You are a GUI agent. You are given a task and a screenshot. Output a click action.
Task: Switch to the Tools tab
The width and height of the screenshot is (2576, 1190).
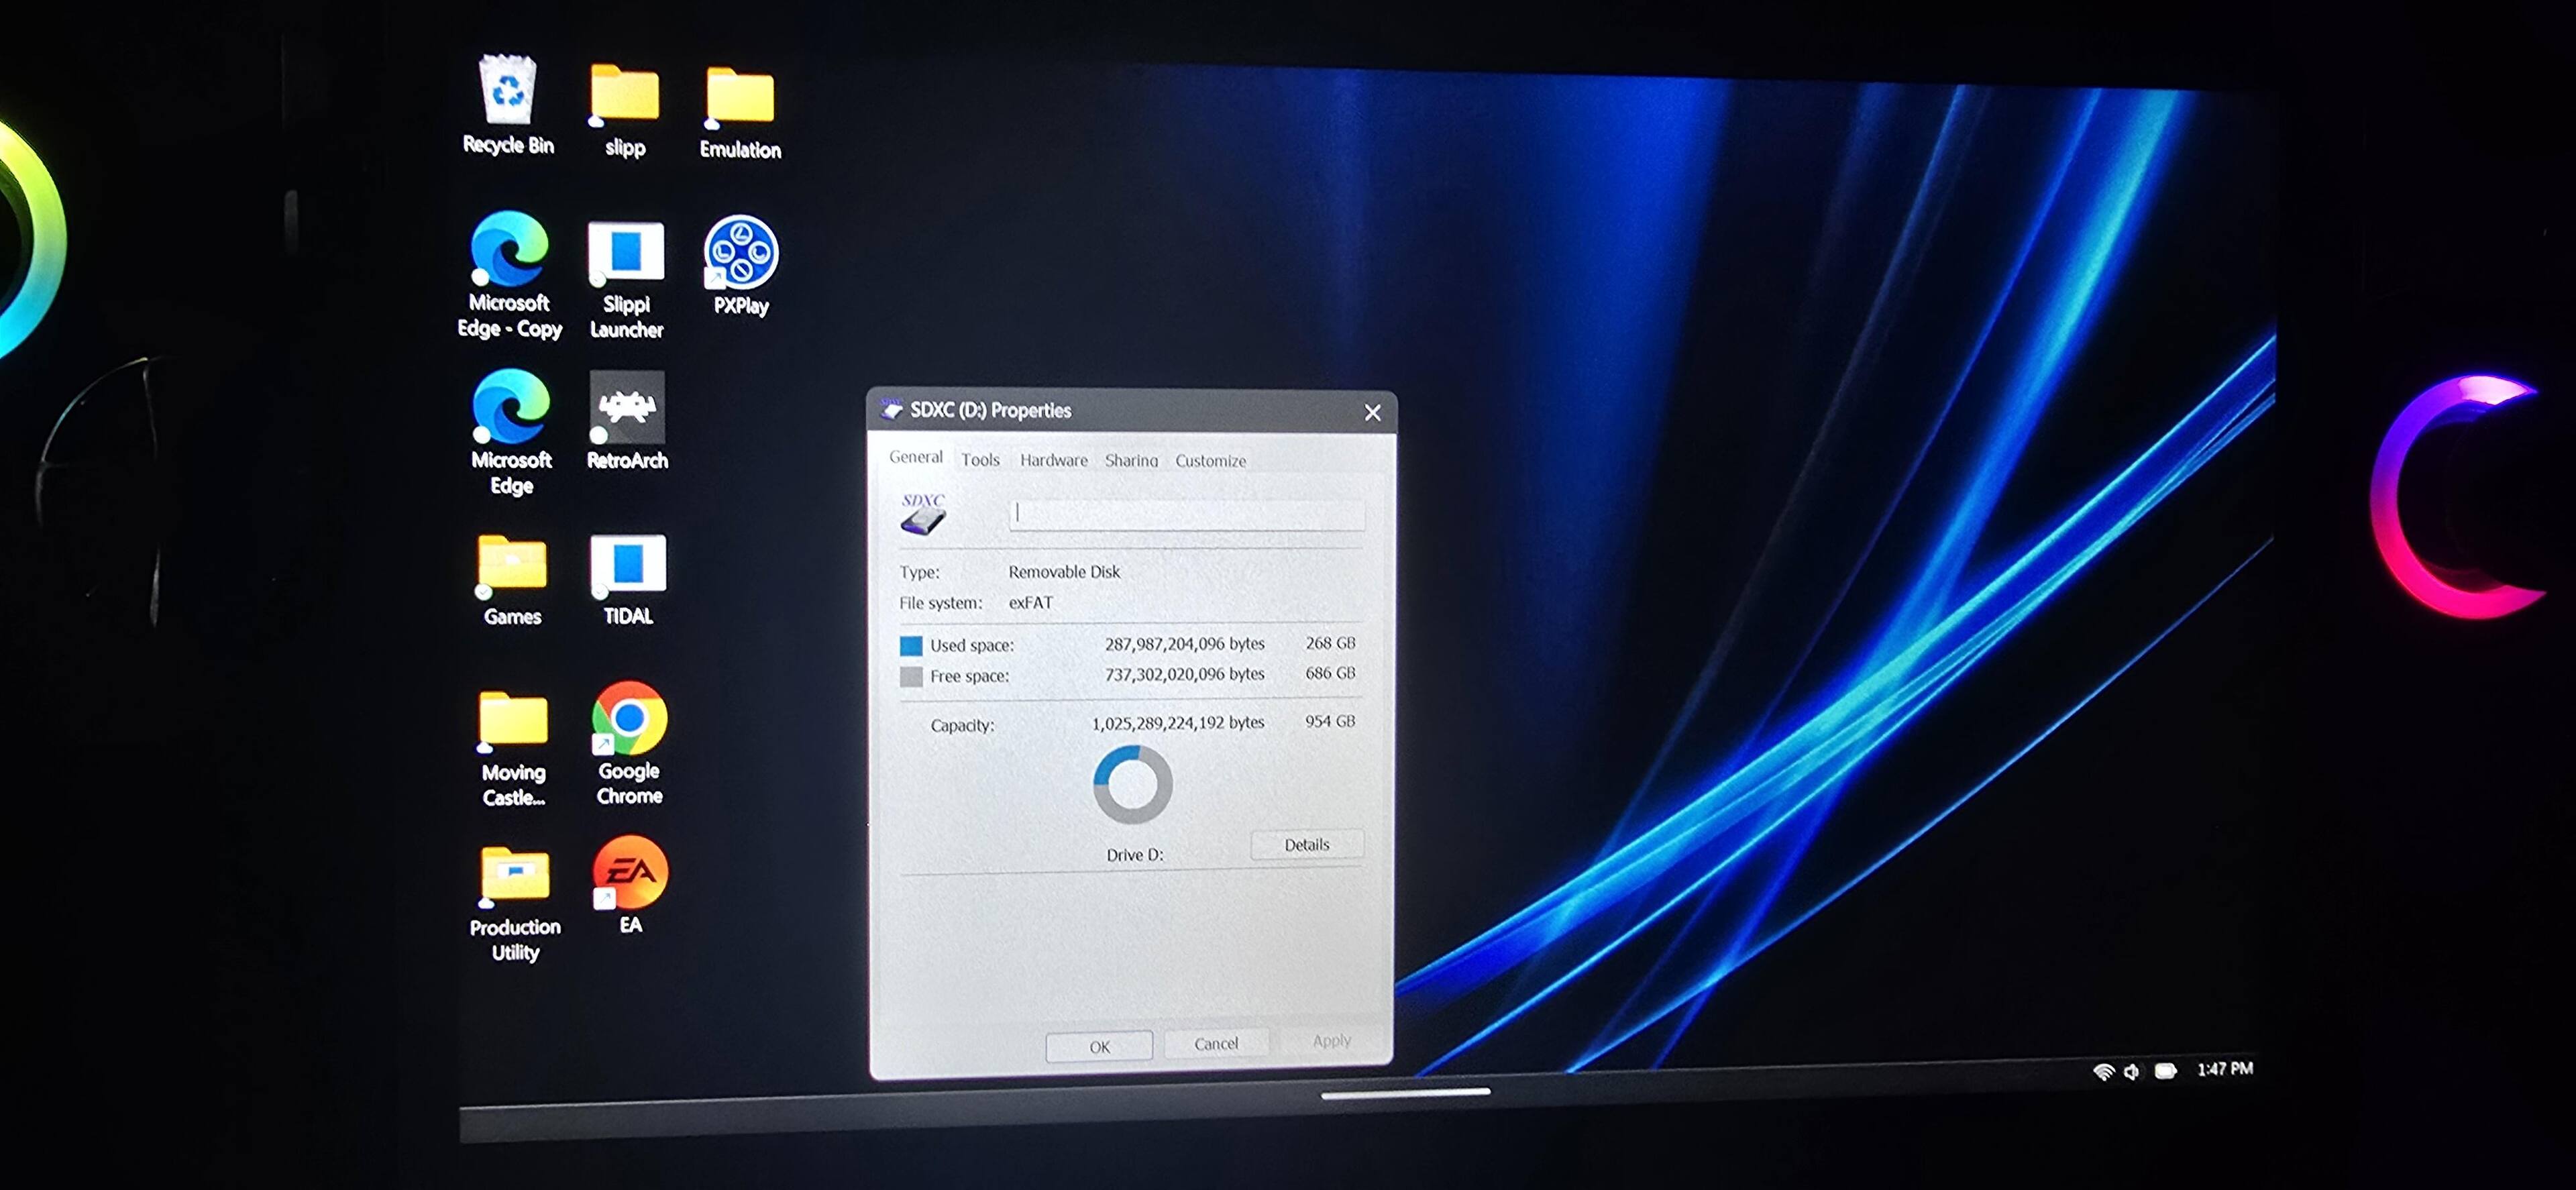[x=980, y=460]
